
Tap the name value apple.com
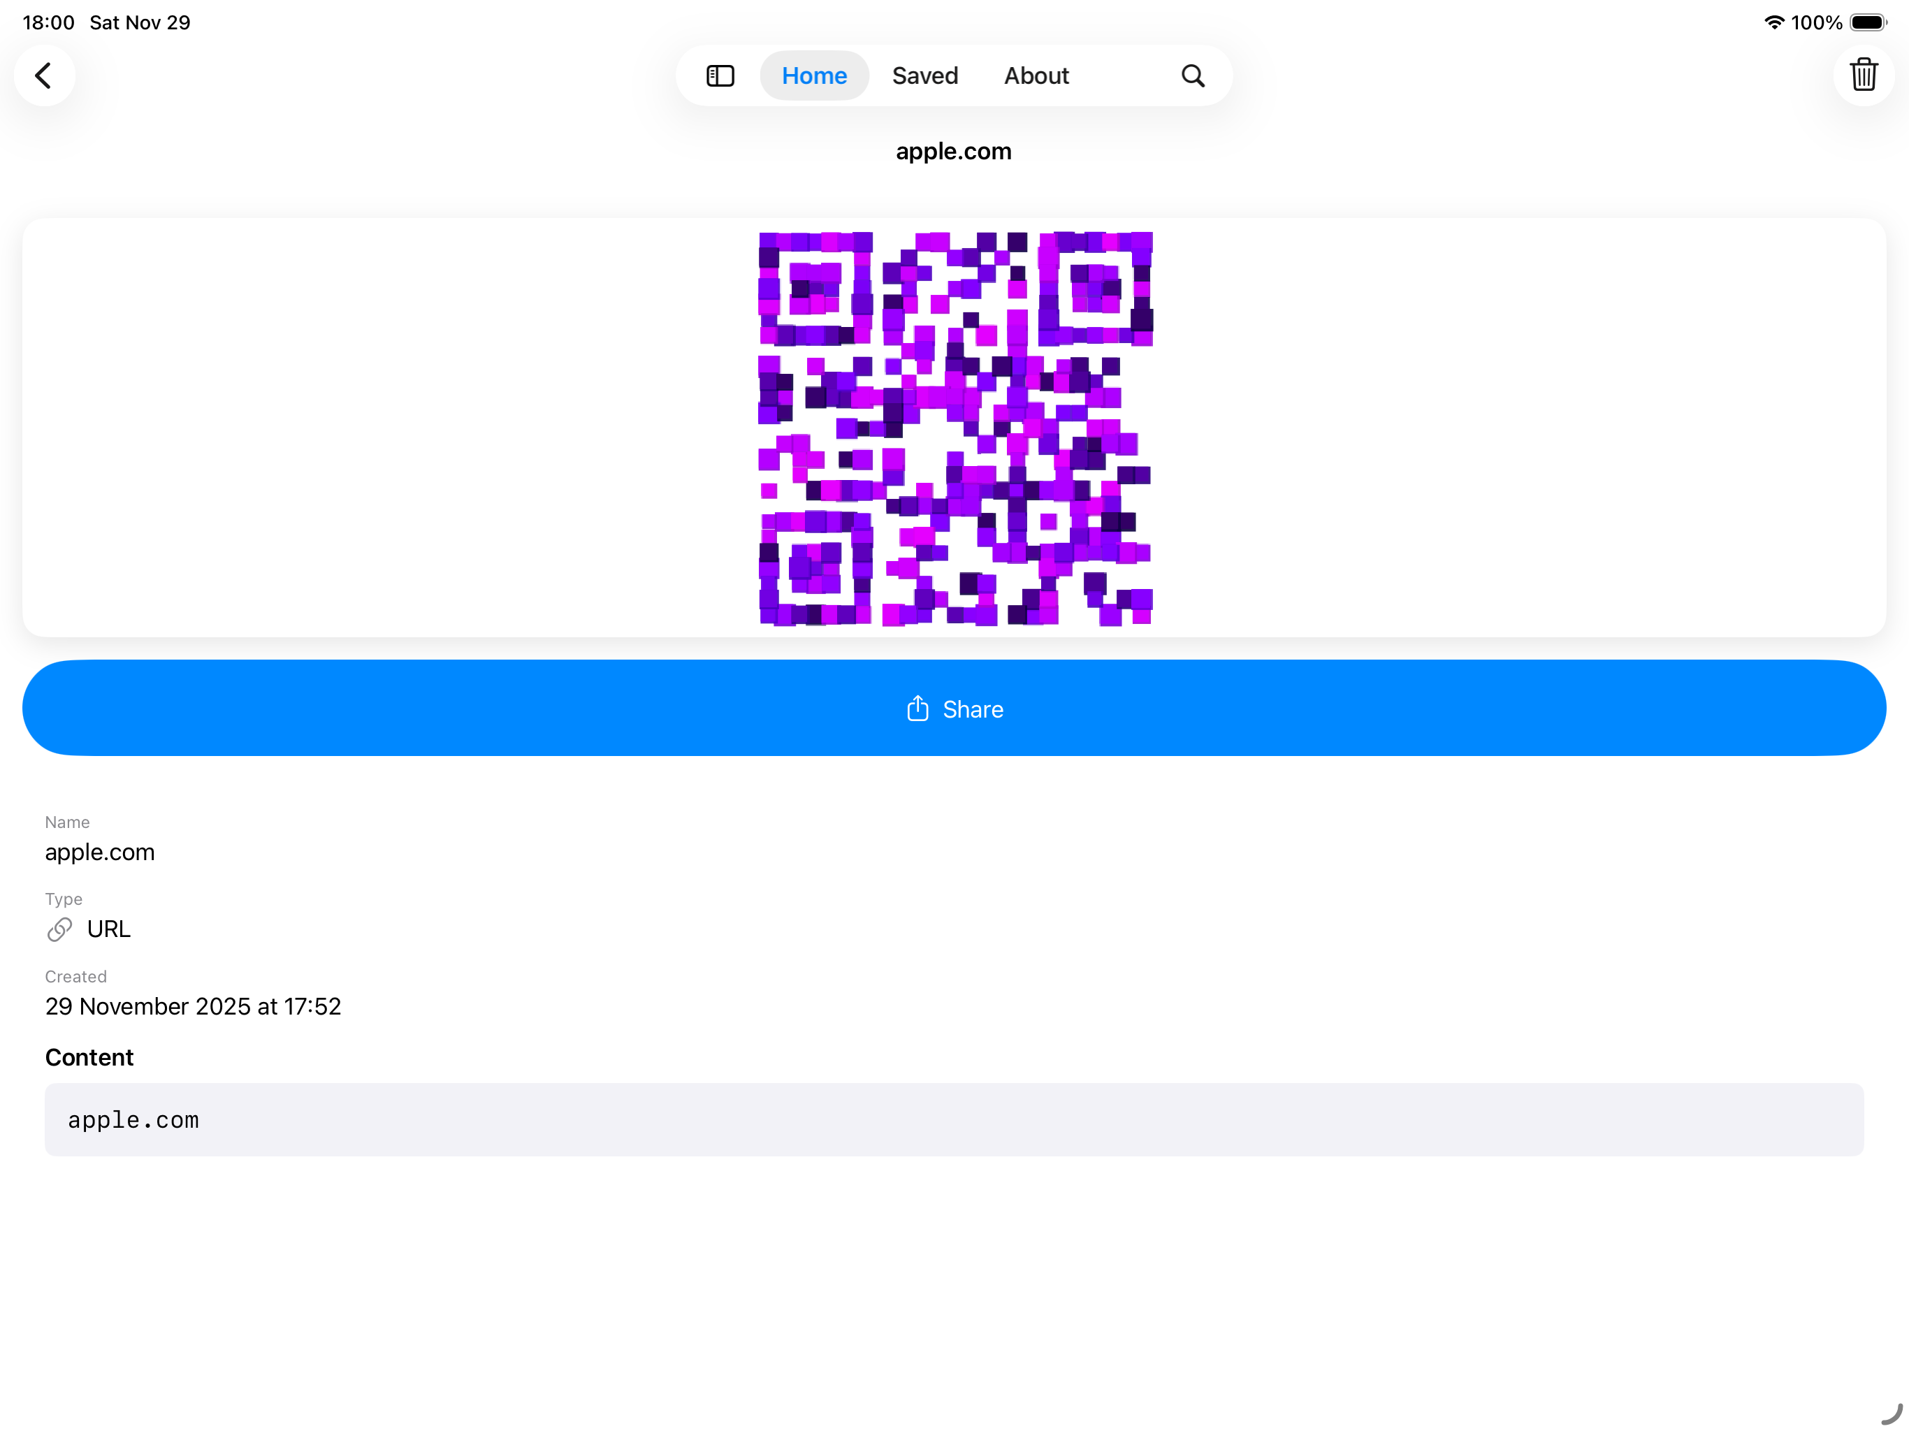100,852
